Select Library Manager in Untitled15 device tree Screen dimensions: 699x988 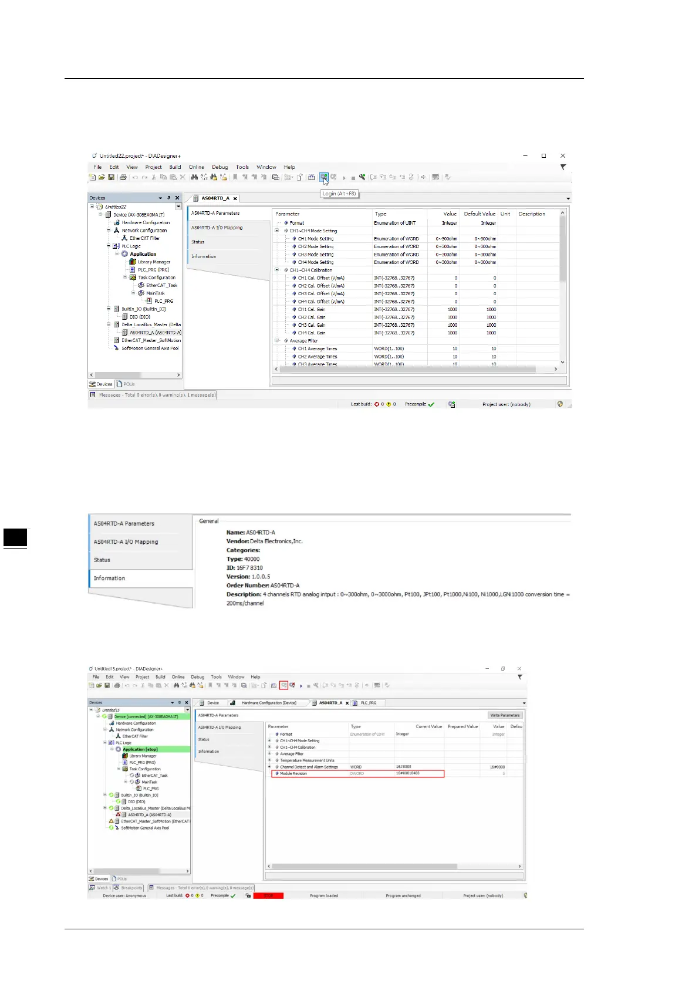click(143, 756)
